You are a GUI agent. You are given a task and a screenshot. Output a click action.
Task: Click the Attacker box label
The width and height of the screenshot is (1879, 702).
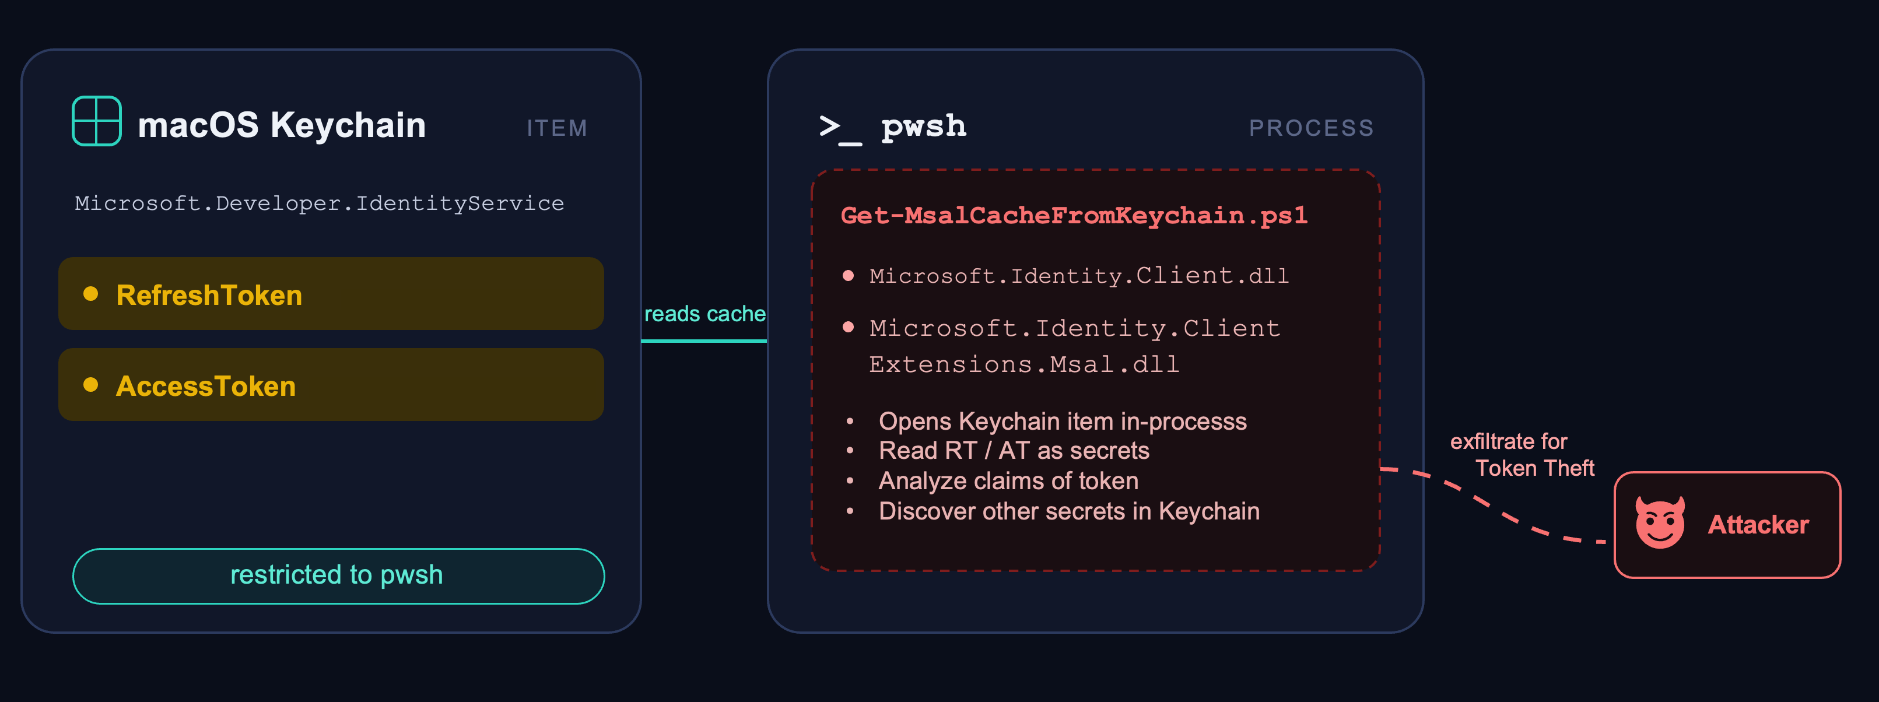[1758, 525]
